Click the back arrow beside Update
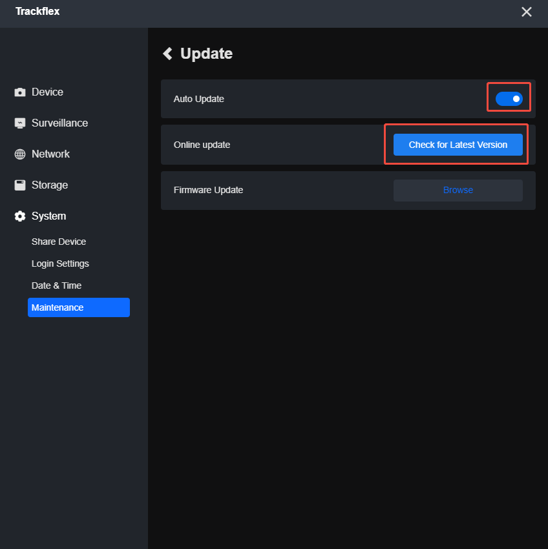This screenshot has width=548, height=549. 167,54
